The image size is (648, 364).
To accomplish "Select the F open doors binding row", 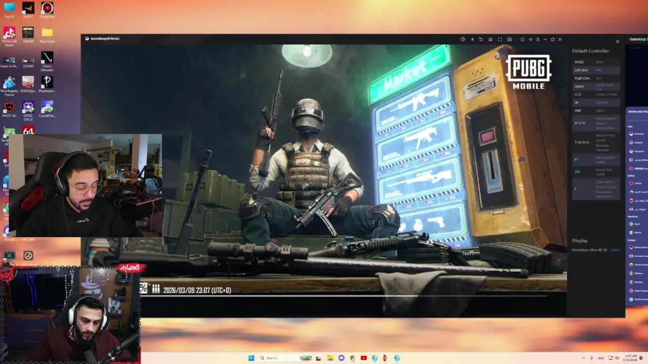I will 596,189.
